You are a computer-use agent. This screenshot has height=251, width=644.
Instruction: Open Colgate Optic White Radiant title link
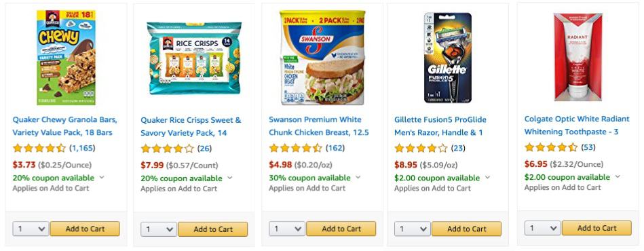pos(577,125)
